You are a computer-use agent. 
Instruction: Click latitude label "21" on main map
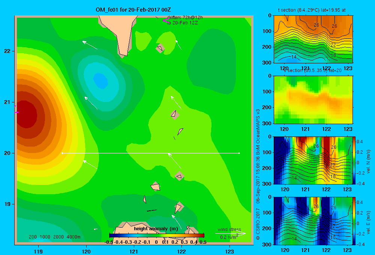pyautogui.click(x=7, y=102)
